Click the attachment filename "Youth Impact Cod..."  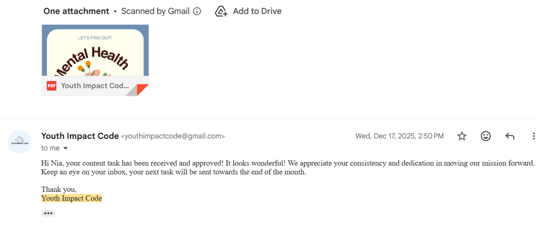tap(95, 86)
